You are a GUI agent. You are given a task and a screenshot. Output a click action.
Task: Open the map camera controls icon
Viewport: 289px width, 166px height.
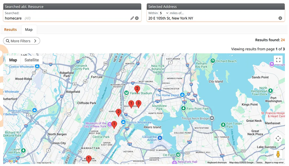[278, 138]
